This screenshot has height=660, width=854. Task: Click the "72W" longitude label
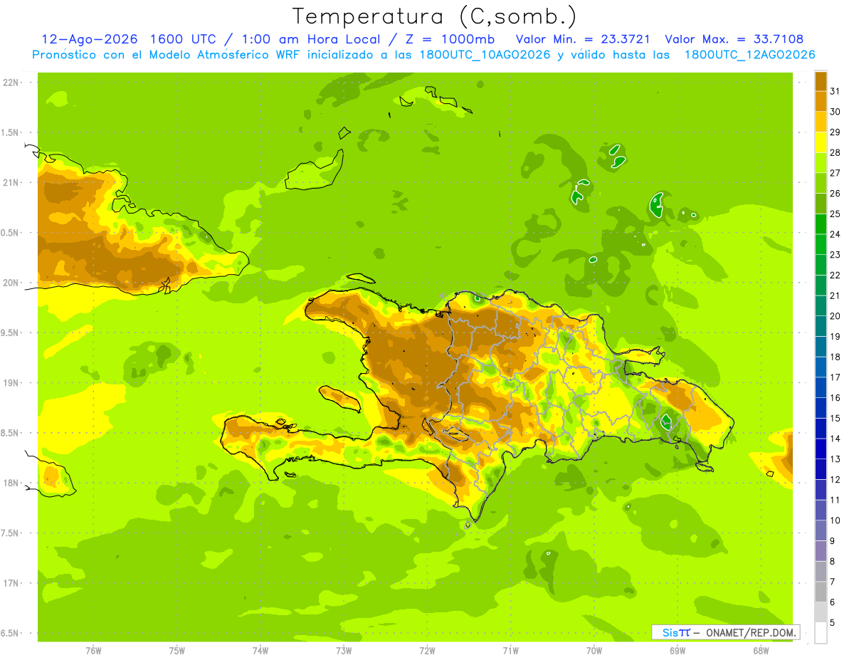click(x=427, y=651)
